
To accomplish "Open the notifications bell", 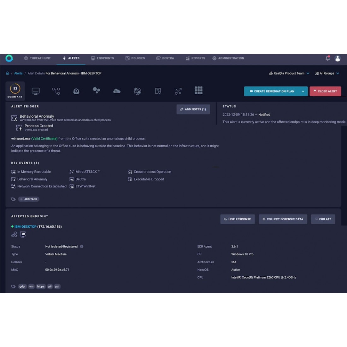I will click(327, 58).
